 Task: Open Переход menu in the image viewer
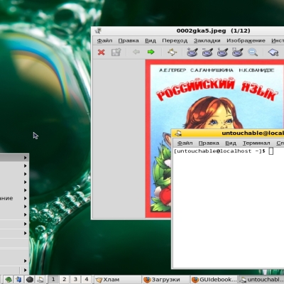(x=175, y=40)
